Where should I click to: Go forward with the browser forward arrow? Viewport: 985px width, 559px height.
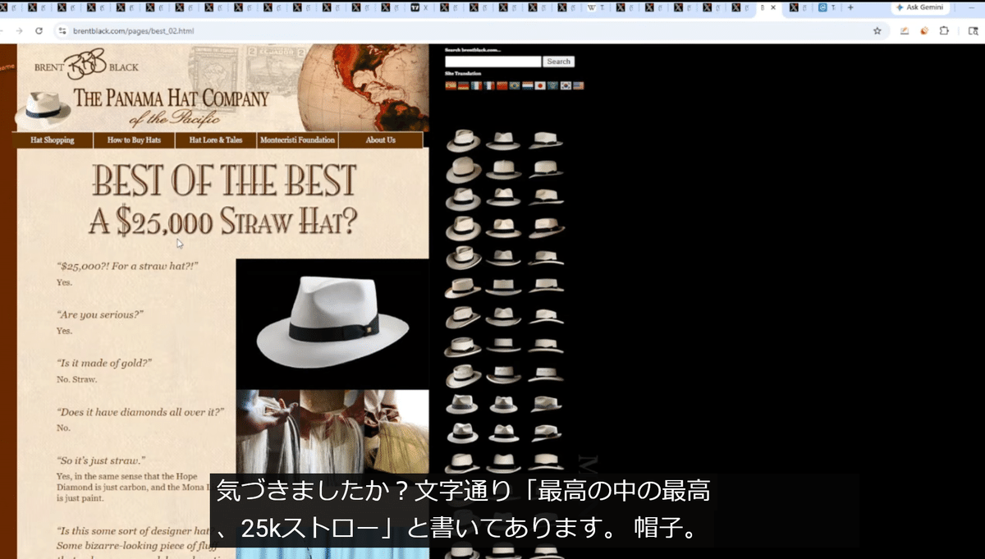coord(19,30)
